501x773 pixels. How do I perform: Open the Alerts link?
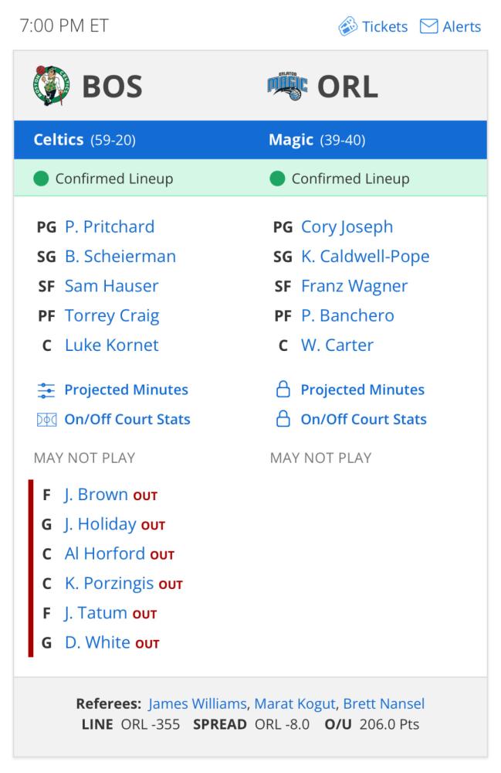(x=462, y=26)
